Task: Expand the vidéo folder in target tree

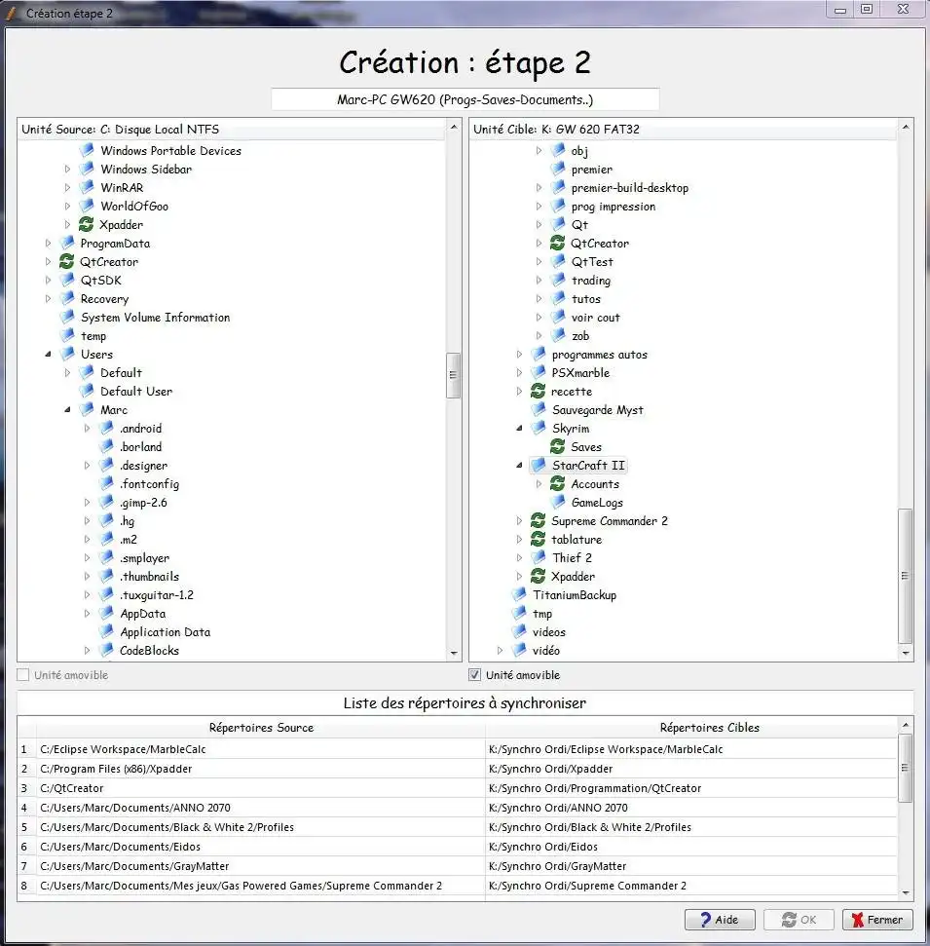Action: [x=500, y=651]
